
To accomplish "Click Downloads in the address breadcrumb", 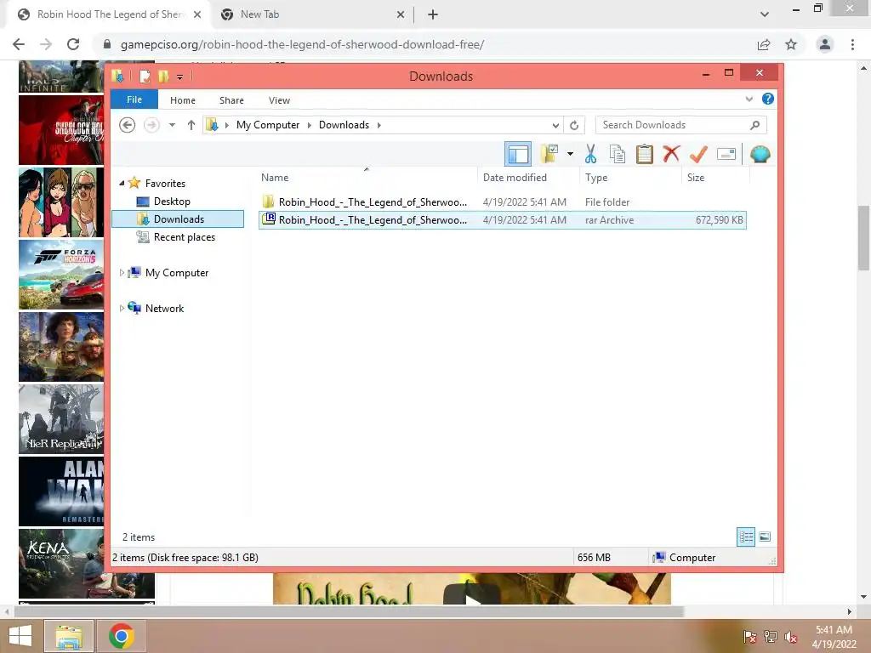I will (x=344, y=125).
